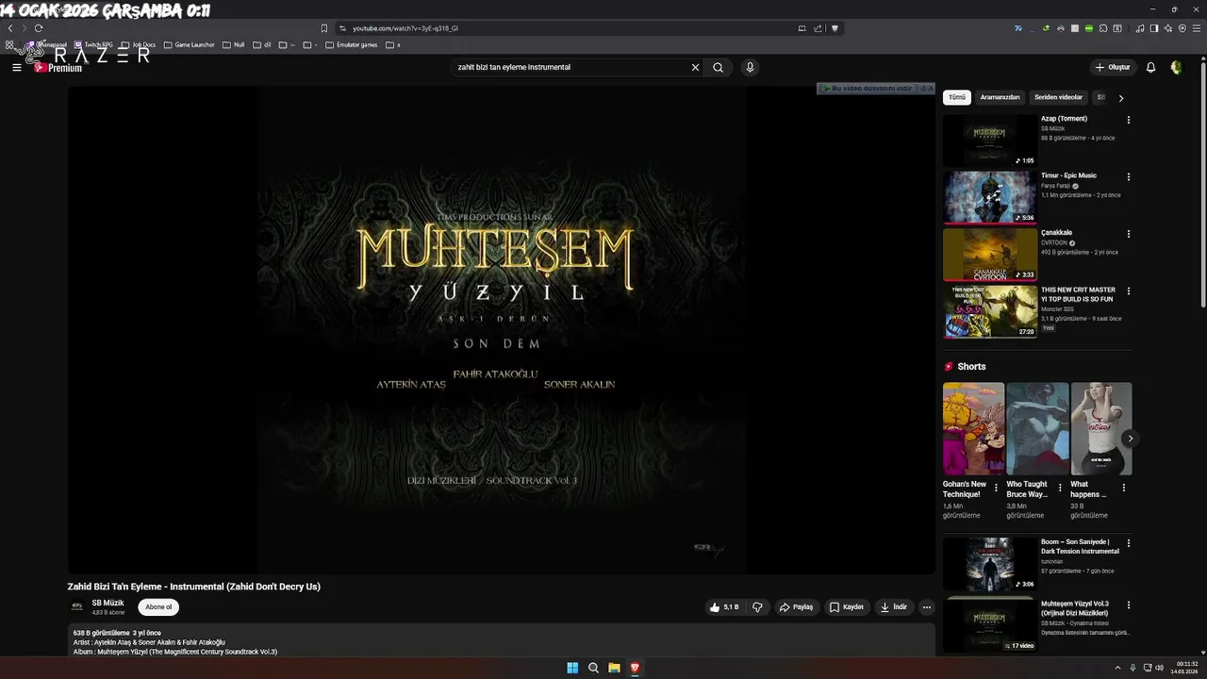1207x679 pixels.
Task: Select the Tümü filter chip
Action: [957, 97]
